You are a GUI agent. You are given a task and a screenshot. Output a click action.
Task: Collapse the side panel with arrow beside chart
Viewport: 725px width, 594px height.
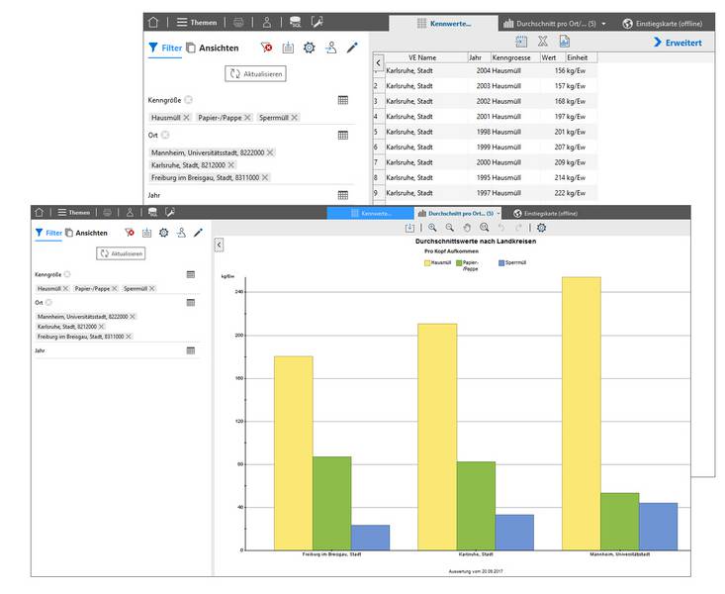219,244
